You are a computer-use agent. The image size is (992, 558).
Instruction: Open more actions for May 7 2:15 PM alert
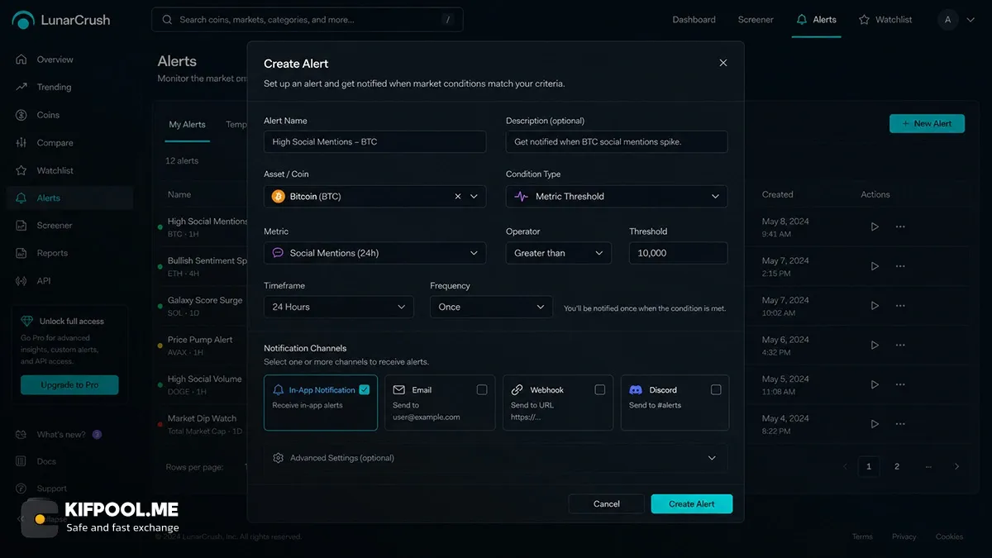click(900, 266)
